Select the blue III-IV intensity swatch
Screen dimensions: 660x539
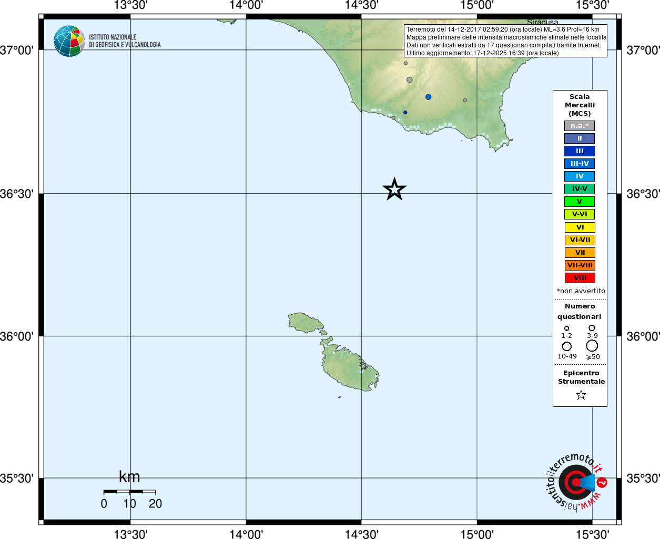tap(580, 164)
